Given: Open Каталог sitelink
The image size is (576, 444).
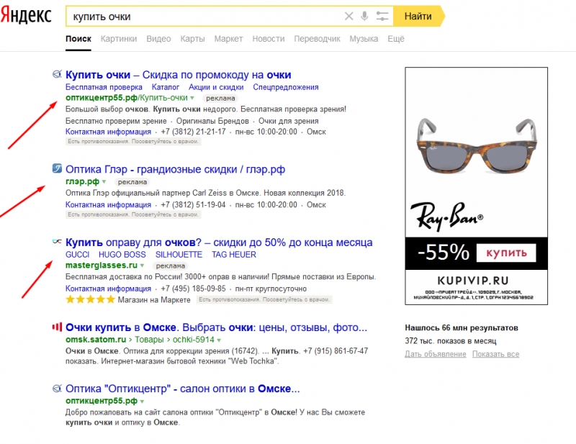Looking at the screenshot, I should [x=166, y=87].
